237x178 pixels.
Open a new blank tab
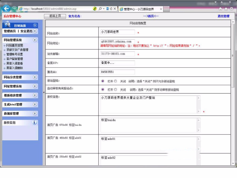click(166, 9)
